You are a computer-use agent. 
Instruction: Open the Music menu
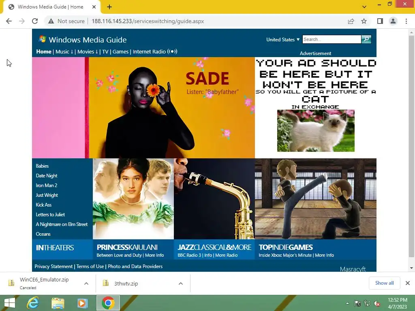pos(64,51)
